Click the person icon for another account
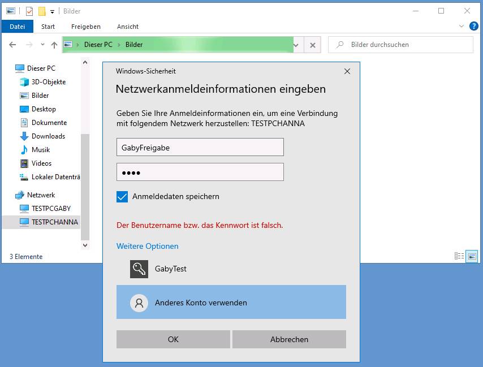483x367 pixels. [139, 303]
